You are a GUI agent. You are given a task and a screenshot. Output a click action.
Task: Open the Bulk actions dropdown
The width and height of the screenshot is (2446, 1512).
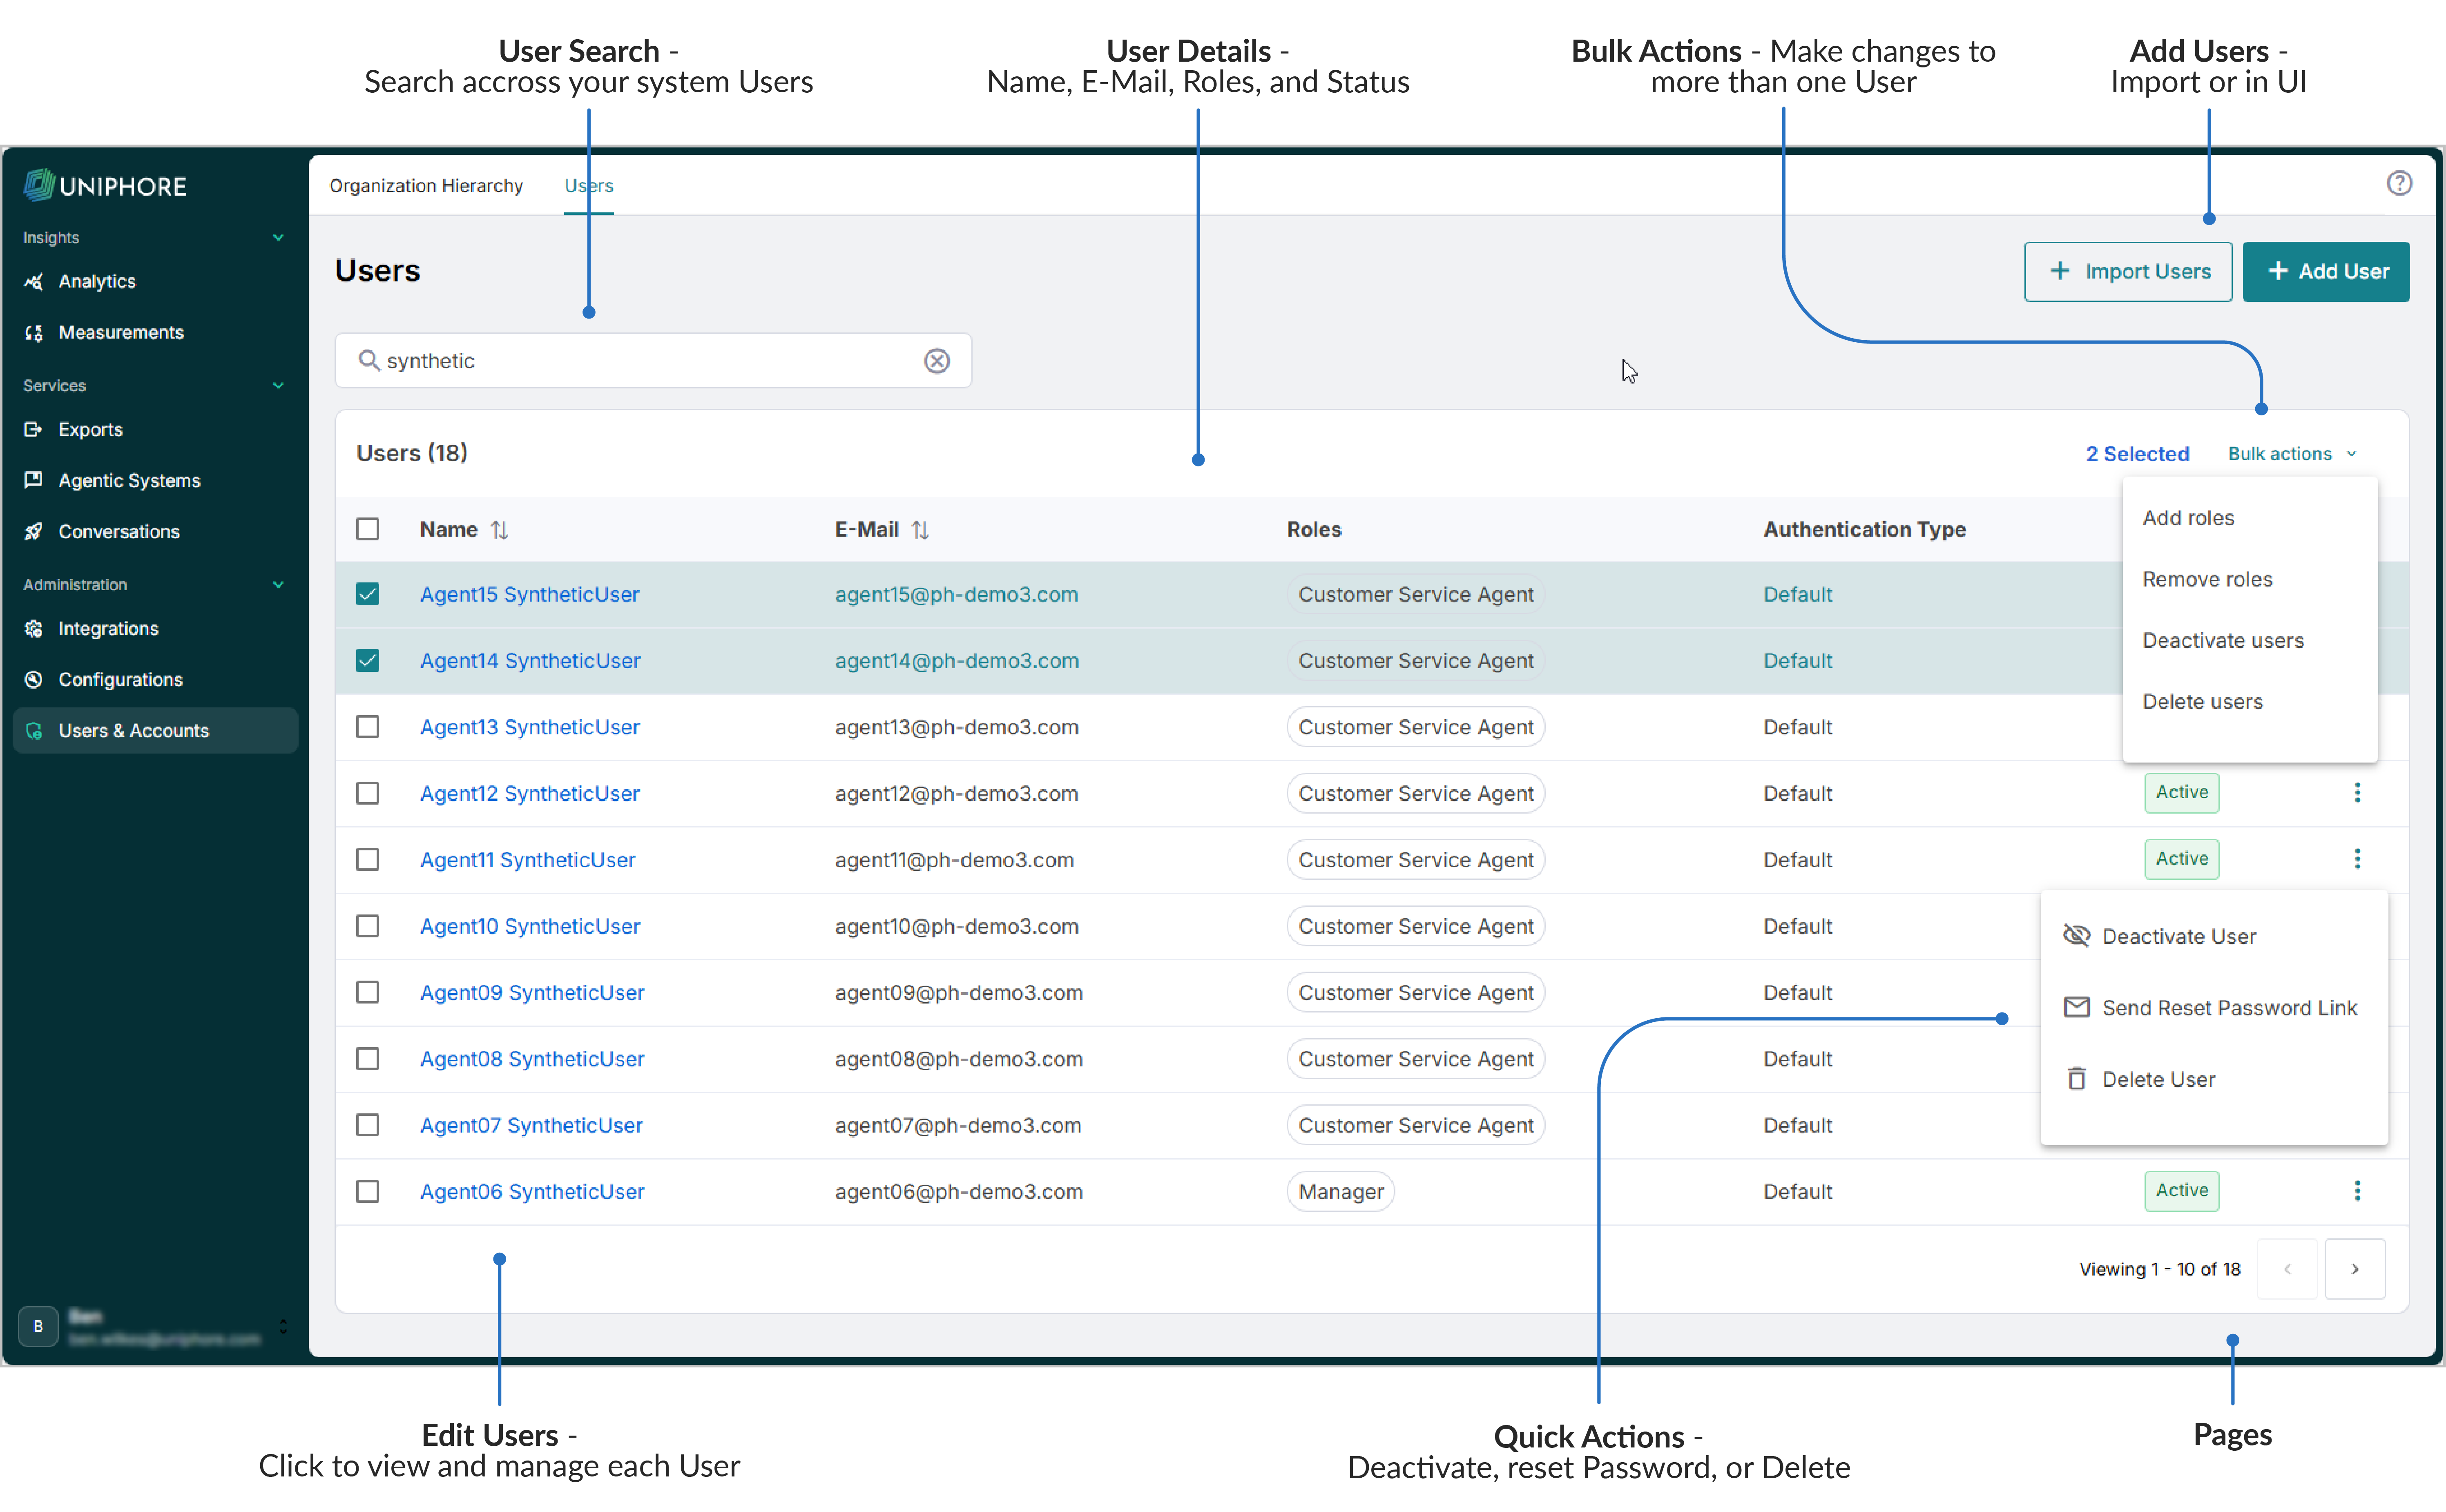tap(2292, 454)
